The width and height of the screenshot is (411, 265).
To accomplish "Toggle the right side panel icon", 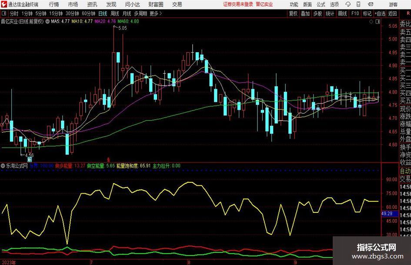I will click(378, 21).
